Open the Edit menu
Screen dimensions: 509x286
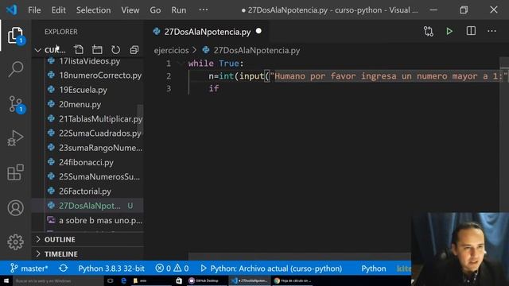pyautogui.click(x=58, y=10)
